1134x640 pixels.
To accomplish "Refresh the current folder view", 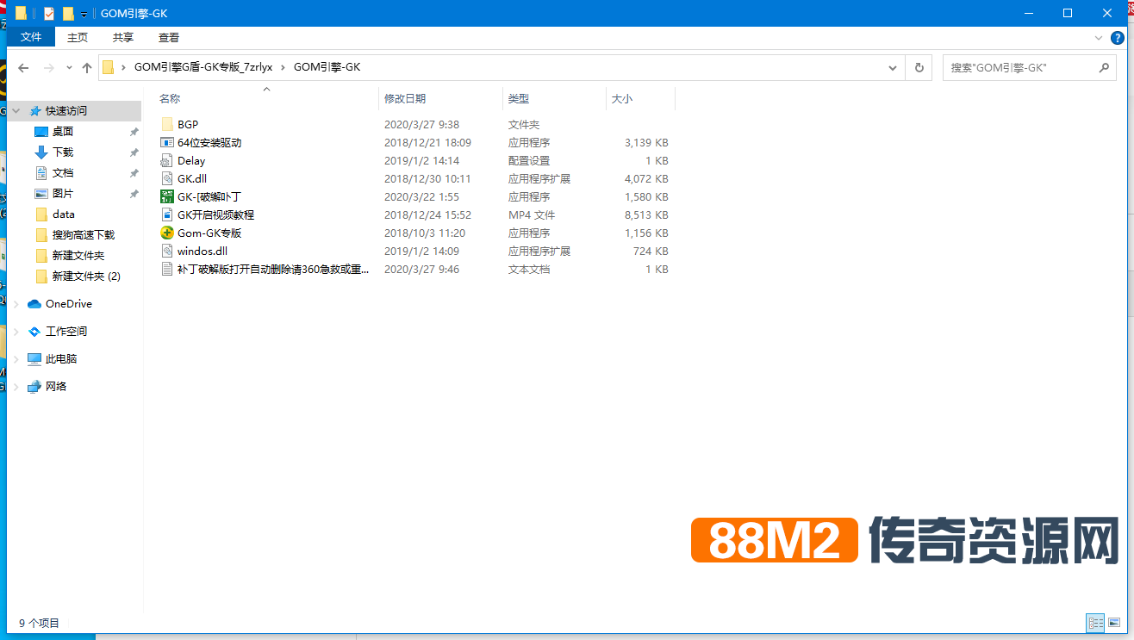I will (919, 67).
